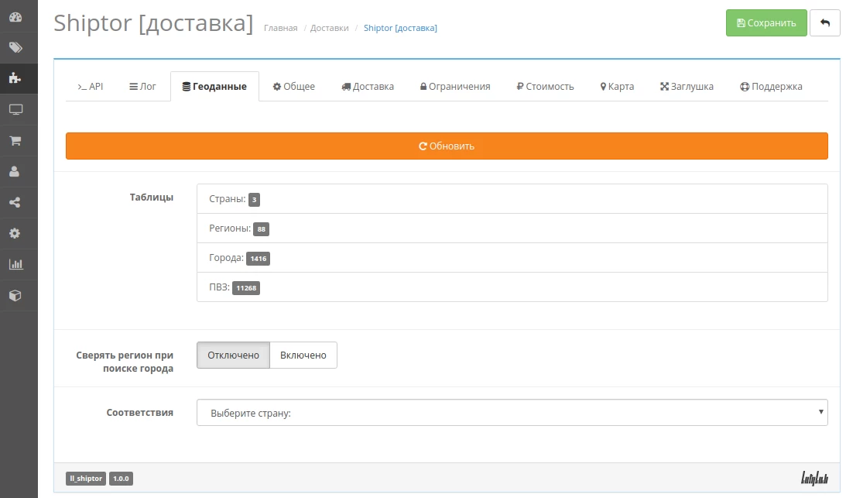Save settings with Сохранить button
The width and height of the screenshot is (846, 498).
pyautogui.click(x=766, y=22)
